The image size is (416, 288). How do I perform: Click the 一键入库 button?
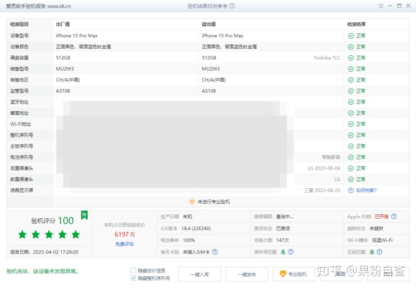[200, 274]
